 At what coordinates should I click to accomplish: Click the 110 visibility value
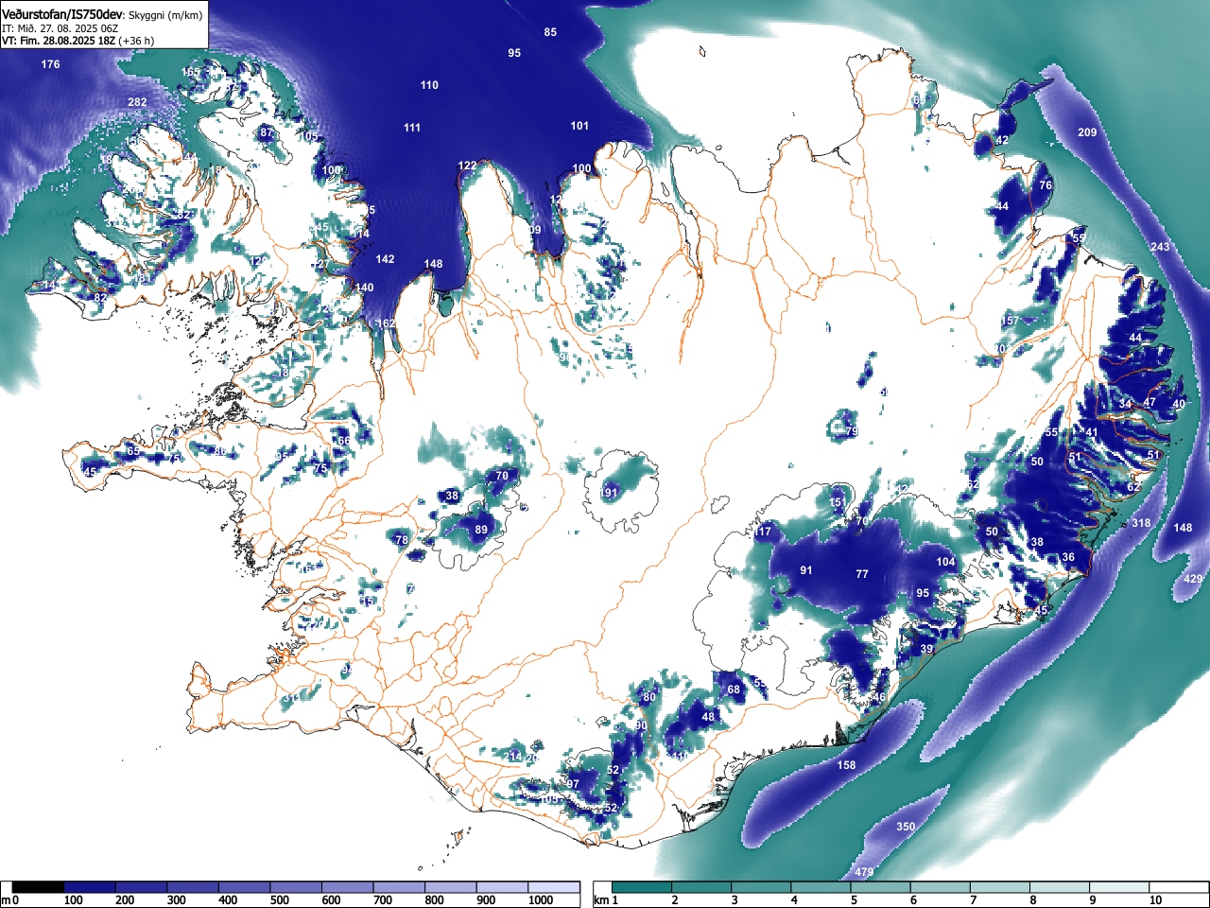click(429, 85)
